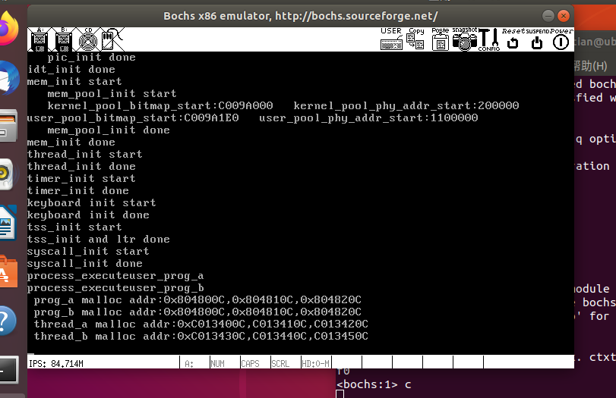Toggle mouse capture icon in Bochs toolbar
This screenshot has height=398, width=616.
click(109, 39)
